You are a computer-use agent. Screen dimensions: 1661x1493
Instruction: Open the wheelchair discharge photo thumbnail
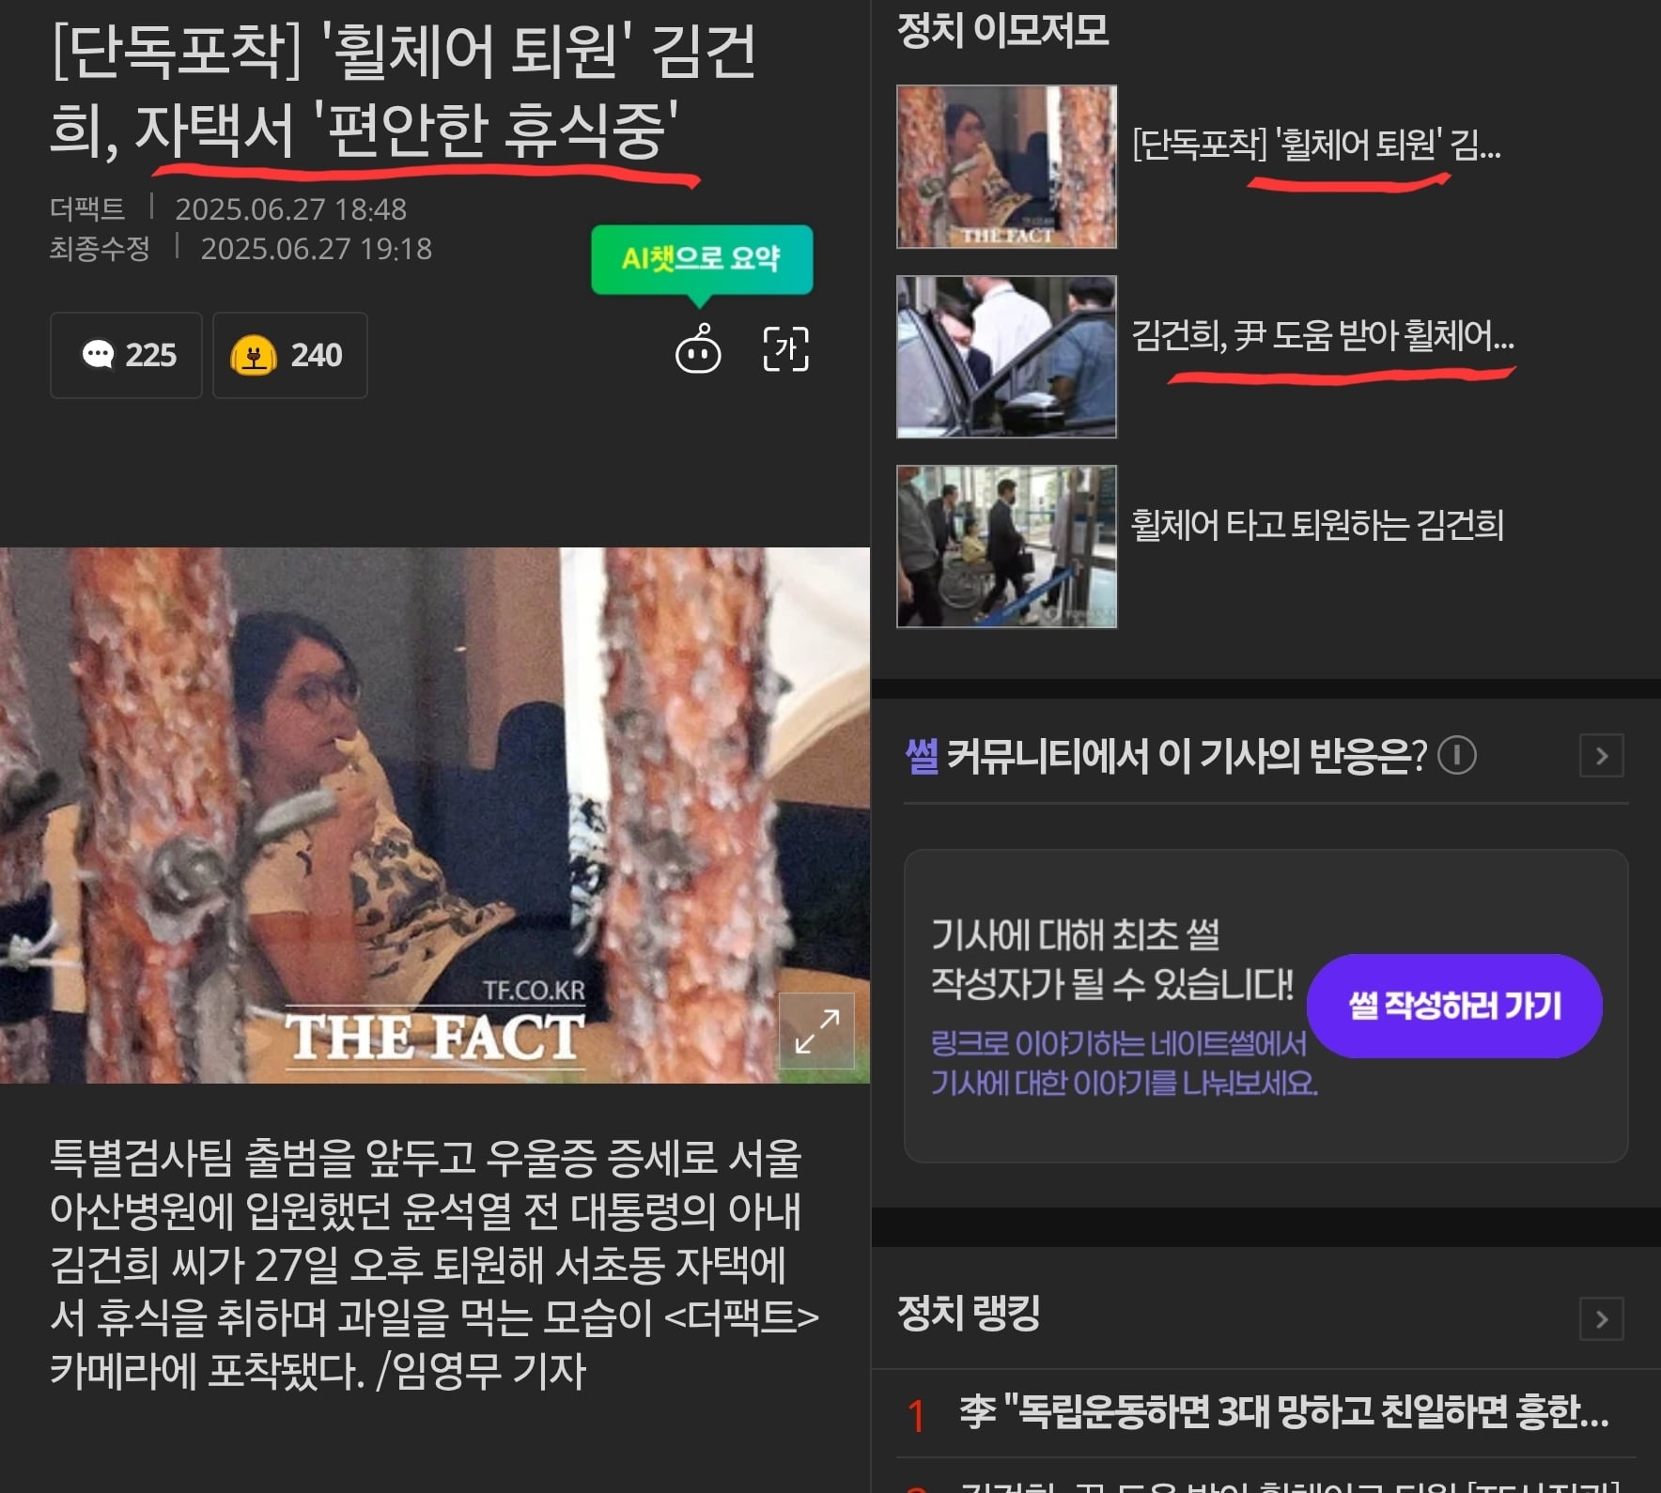tap(1006, 546)
